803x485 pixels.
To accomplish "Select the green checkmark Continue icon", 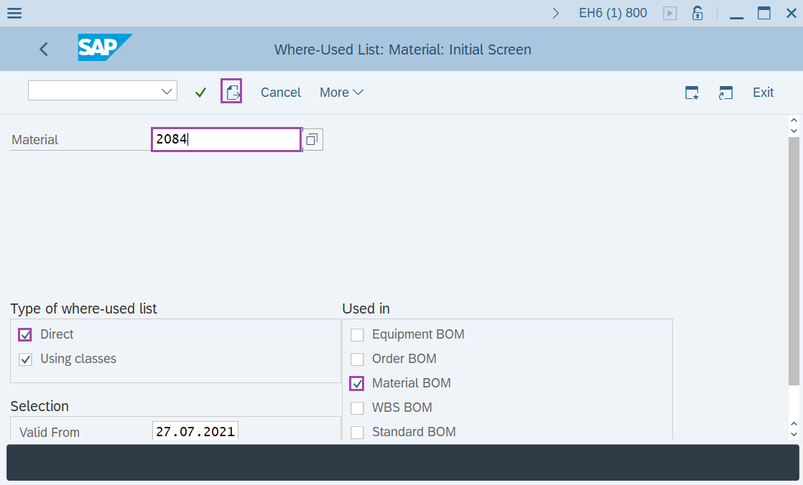I will (x=200, y=92).
